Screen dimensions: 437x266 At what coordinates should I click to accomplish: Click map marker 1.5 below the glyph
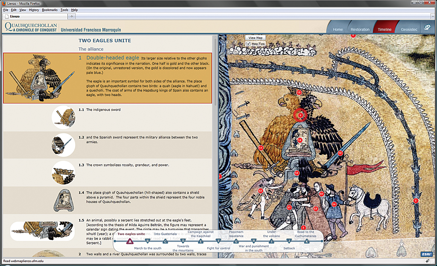(x=297, y=173)
